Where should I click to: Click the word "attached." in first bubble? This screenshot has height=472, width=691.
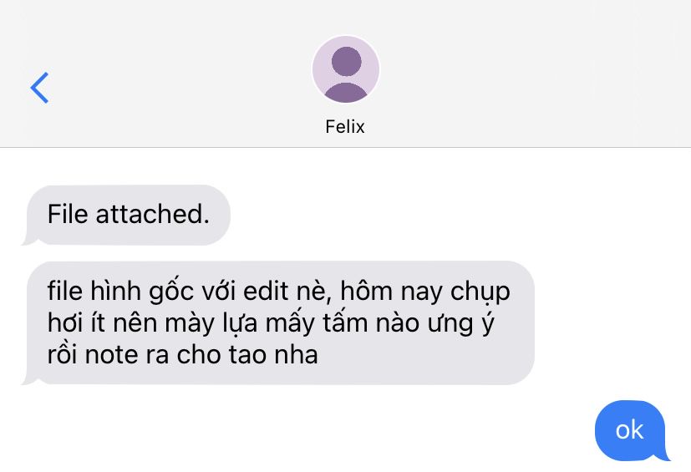coord(152,214)
